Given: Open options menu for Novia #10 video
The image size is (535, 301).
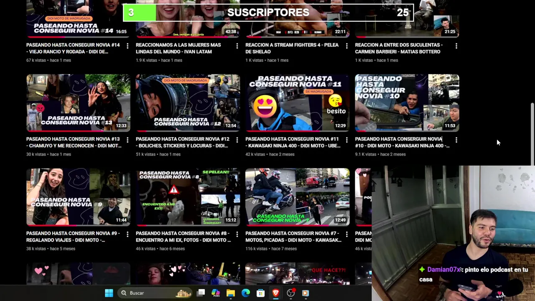Looking at the screenshot, I should [456, 140].
